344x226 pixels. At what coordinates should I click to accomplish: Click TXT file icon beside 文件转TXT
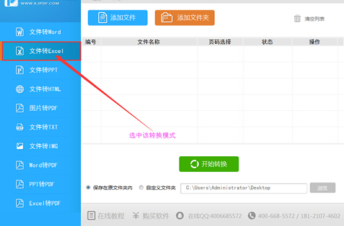click(20, 127)
